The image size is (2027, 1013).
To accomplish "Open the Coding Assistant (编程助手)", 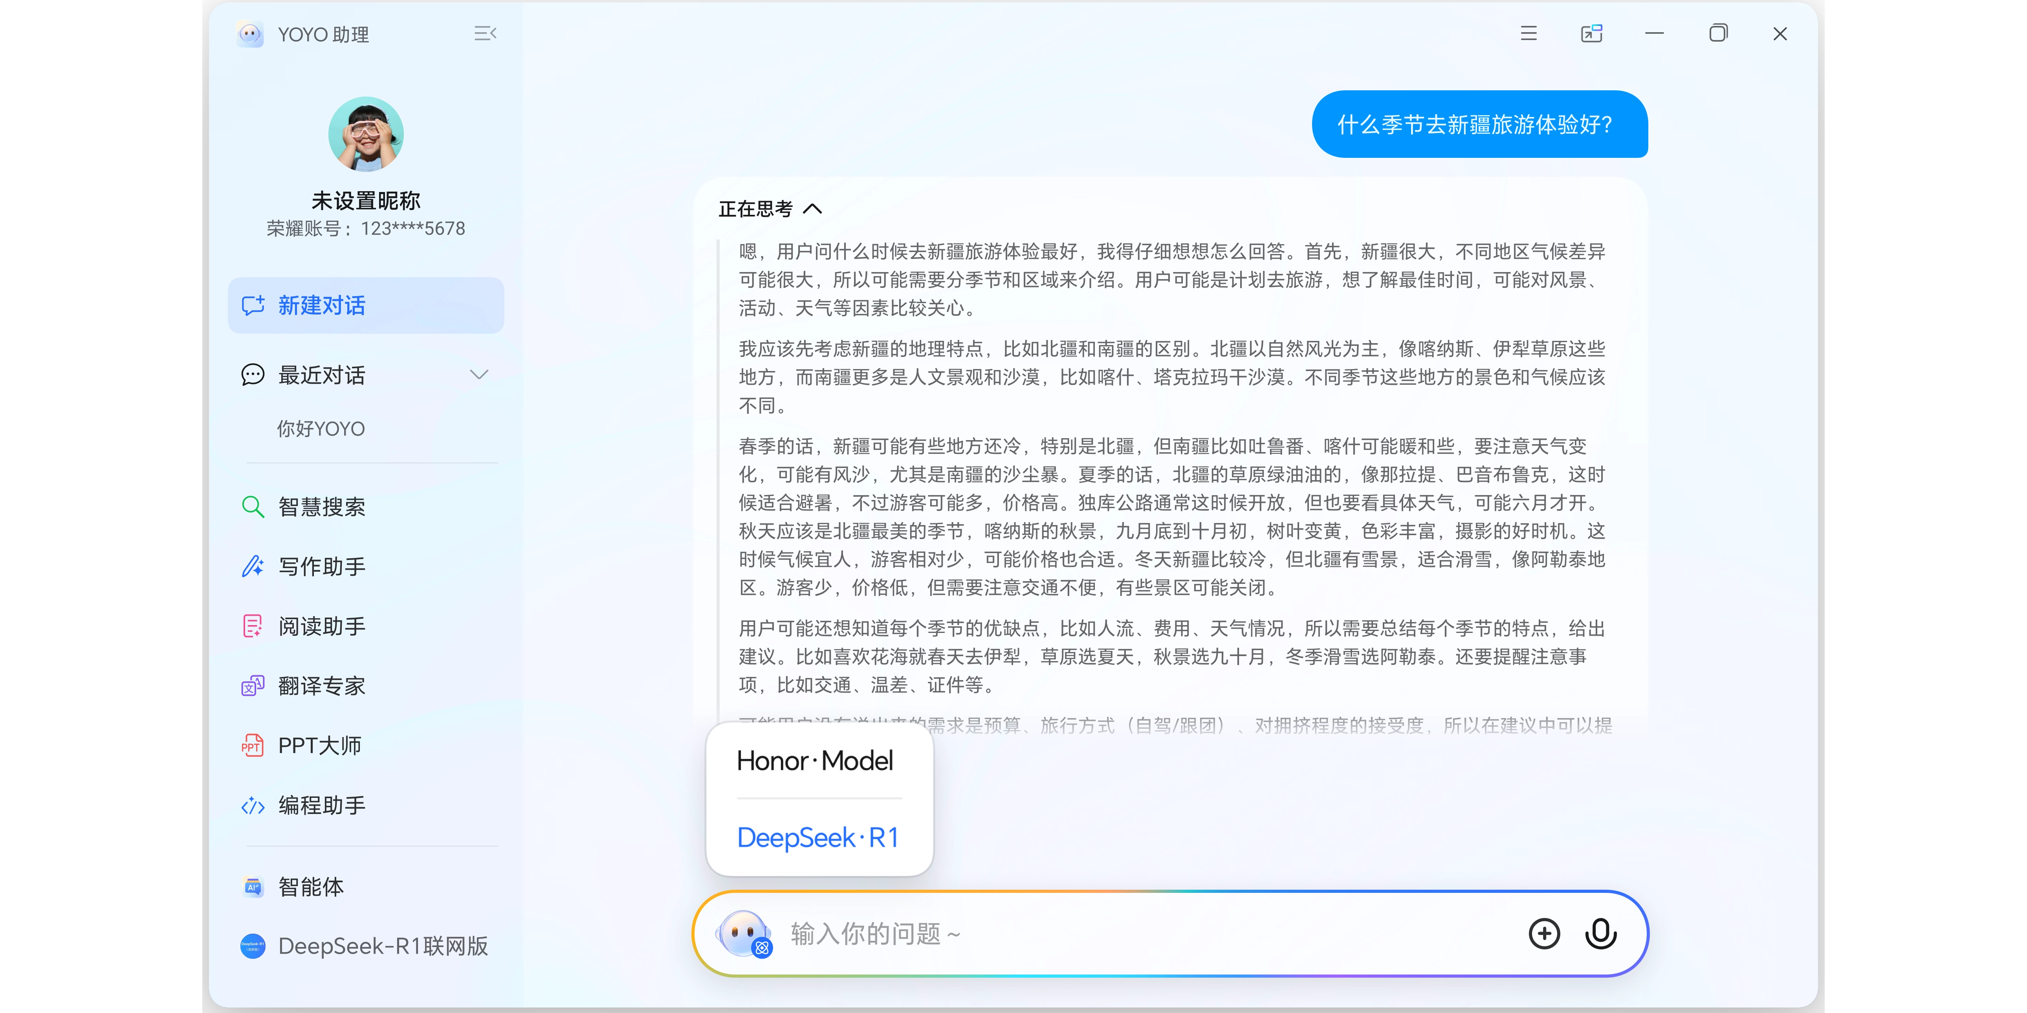I will [x=321, y=805].
